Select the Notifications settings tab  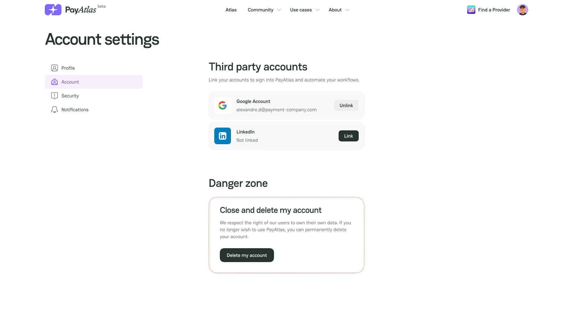coord(94,110)
